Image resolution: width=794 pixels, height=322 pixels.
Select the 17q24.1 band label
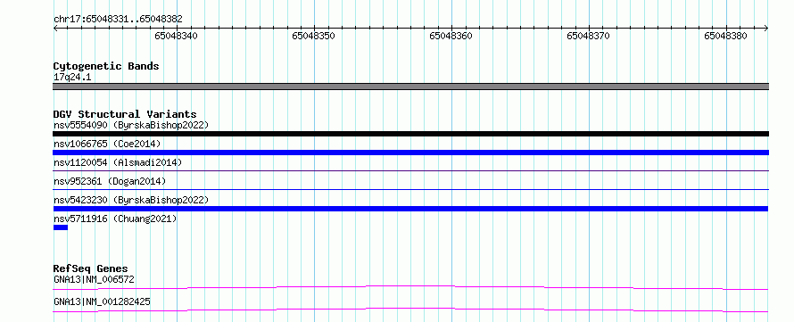(72, 78)
